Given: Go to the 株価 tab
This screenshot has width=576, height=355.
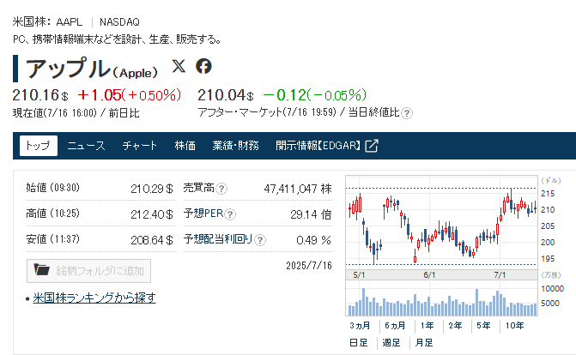Looking at the screenshot, I should click(185, 146).
